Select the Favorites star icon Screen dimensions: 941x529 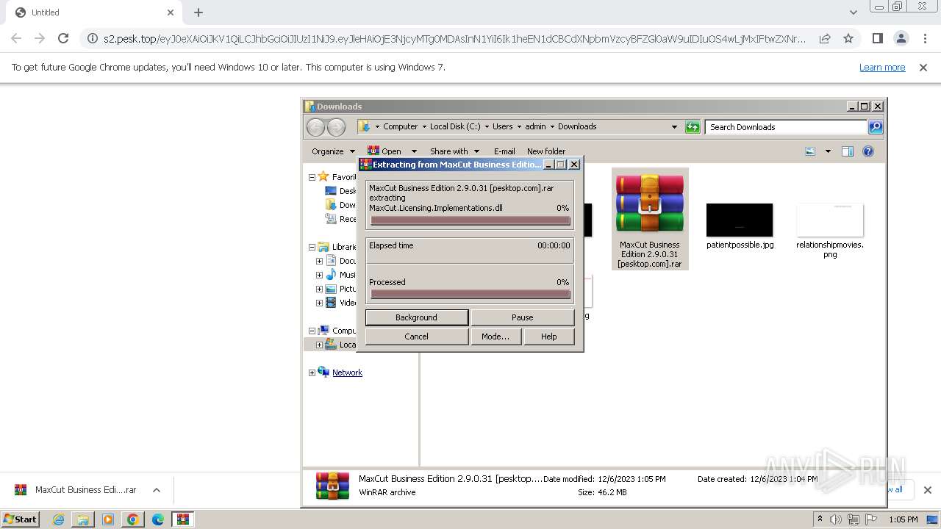[x=323, y=176]
